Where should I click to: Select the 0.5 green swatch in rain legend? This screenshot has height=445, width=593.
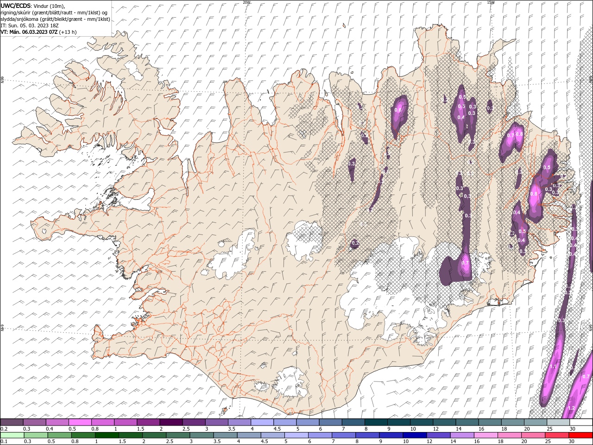click(59, 435)
